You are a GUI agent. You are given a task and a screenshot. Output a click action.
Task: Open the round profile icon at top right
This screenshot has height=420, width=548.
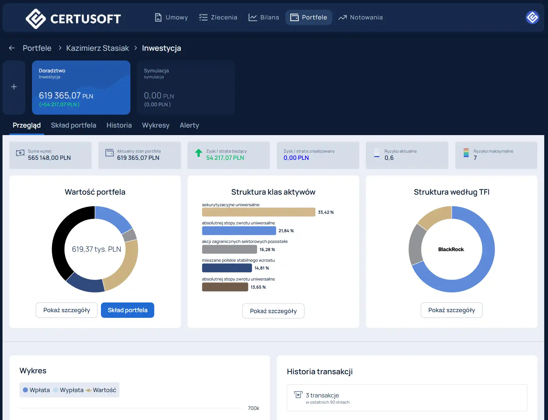click(x=532, y=17)
